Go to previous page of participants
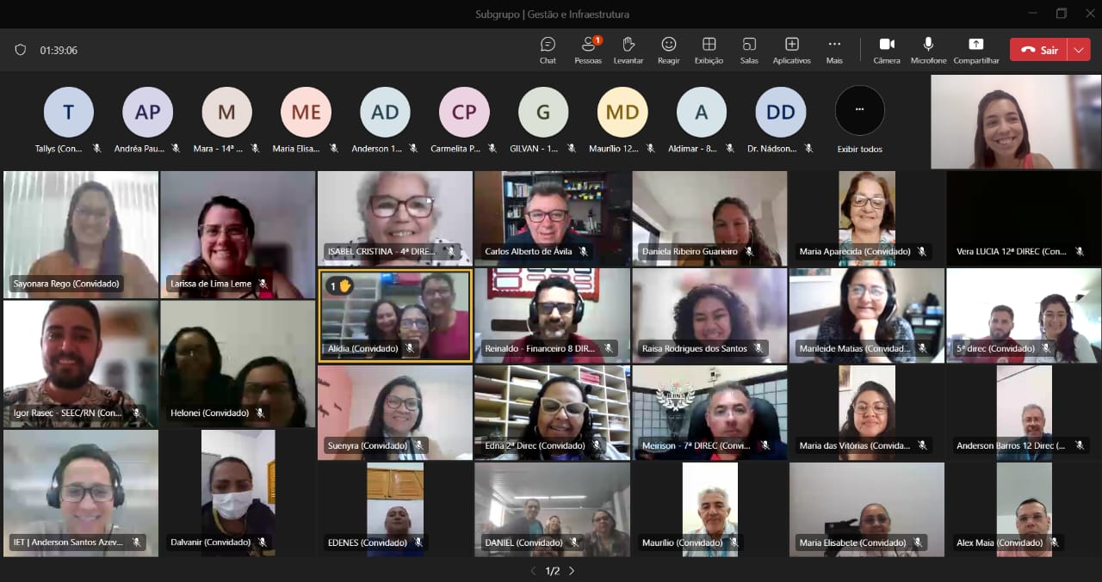1102x582 pixels. pyautogui.click(x=533, y=571)
